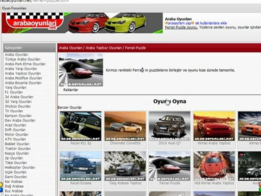Select 'Türkçe Araba Oyunları' category
The image size is (261, 196).
point(23,59)
